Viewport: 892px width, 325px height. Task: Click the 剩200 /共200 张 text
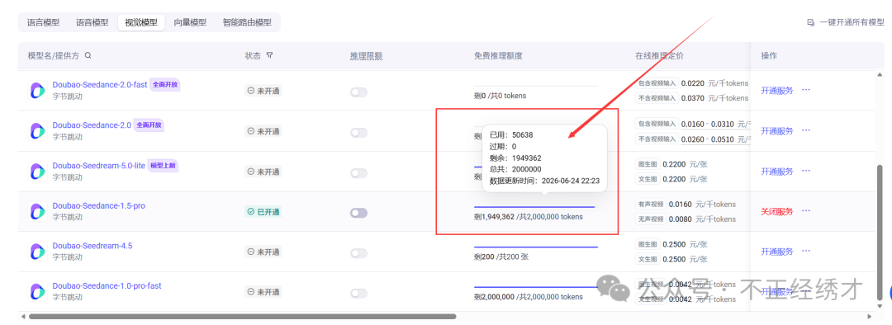pyautogui.click(x=501, y=257)
